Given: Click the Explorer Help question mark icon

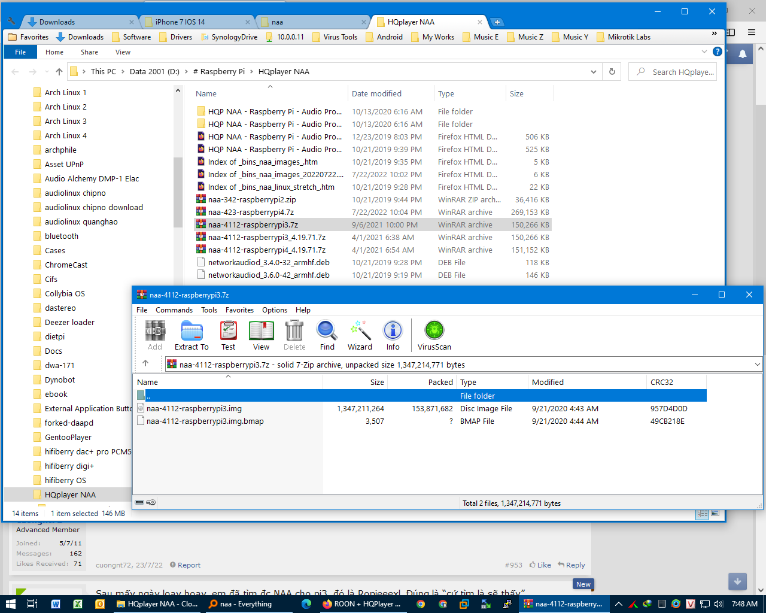Looking at the screenshot, I should tap(718, 51).
